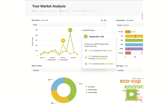168x105 pixels.
Task: Click the Tech green bar
Action: click(134, 40)
